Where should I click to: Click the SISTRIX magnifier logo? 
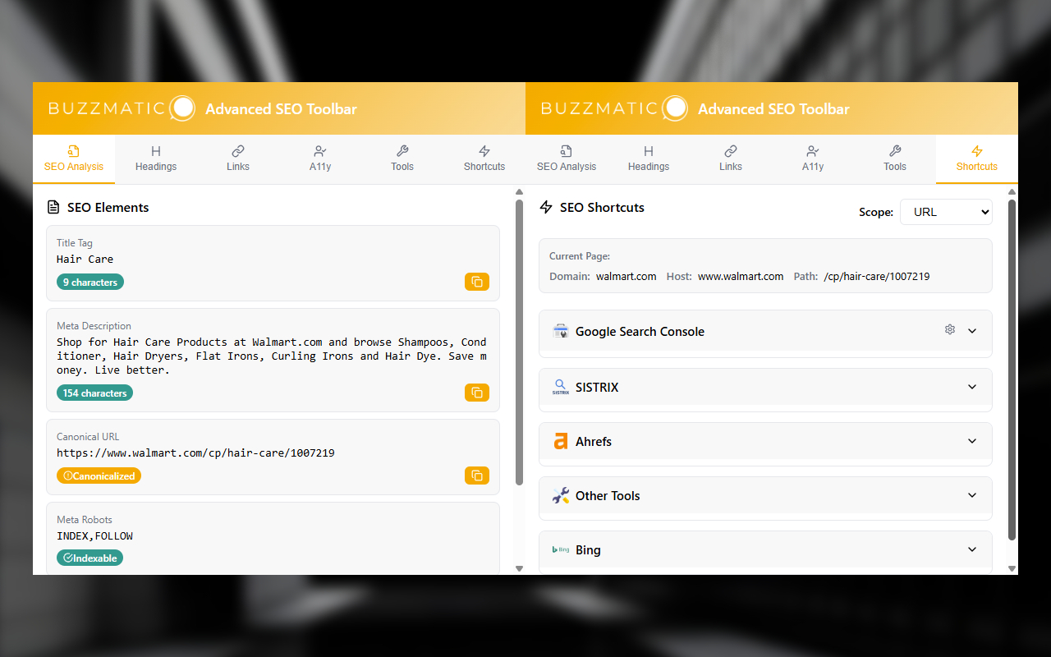pos(561,387)
